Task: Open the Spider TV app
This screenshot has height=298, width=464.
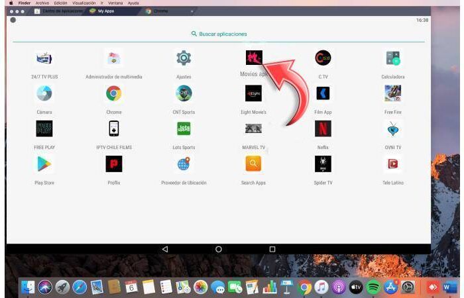Action: 323,164
